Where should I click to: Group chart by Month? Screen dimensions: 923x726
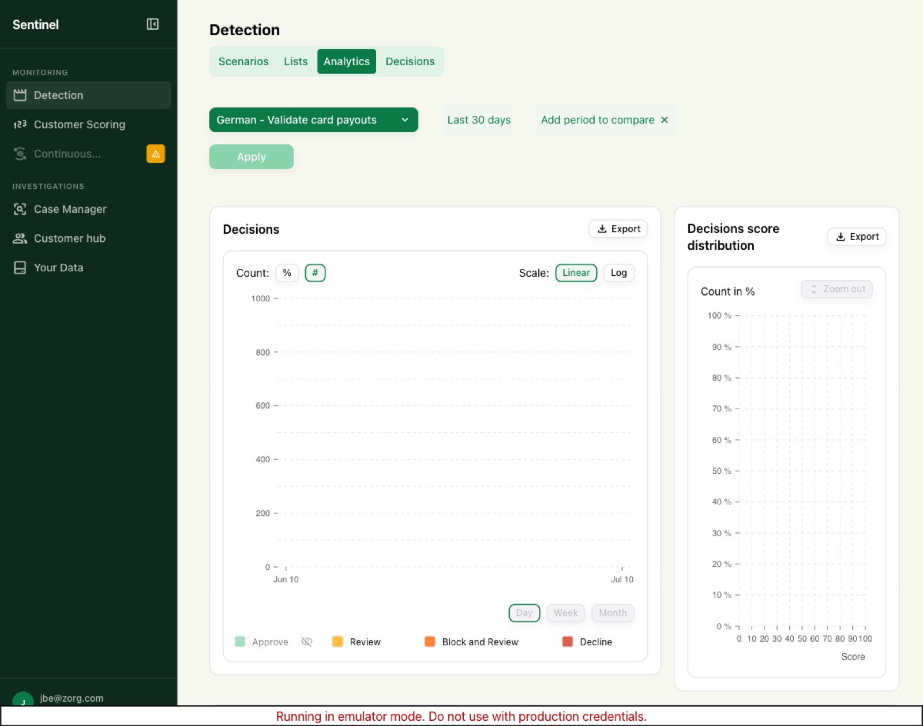pos(613,613)
